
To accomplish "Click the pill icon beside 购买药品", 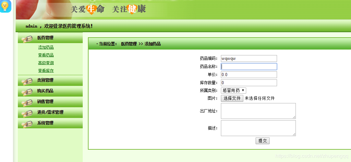I will point(27,92).
